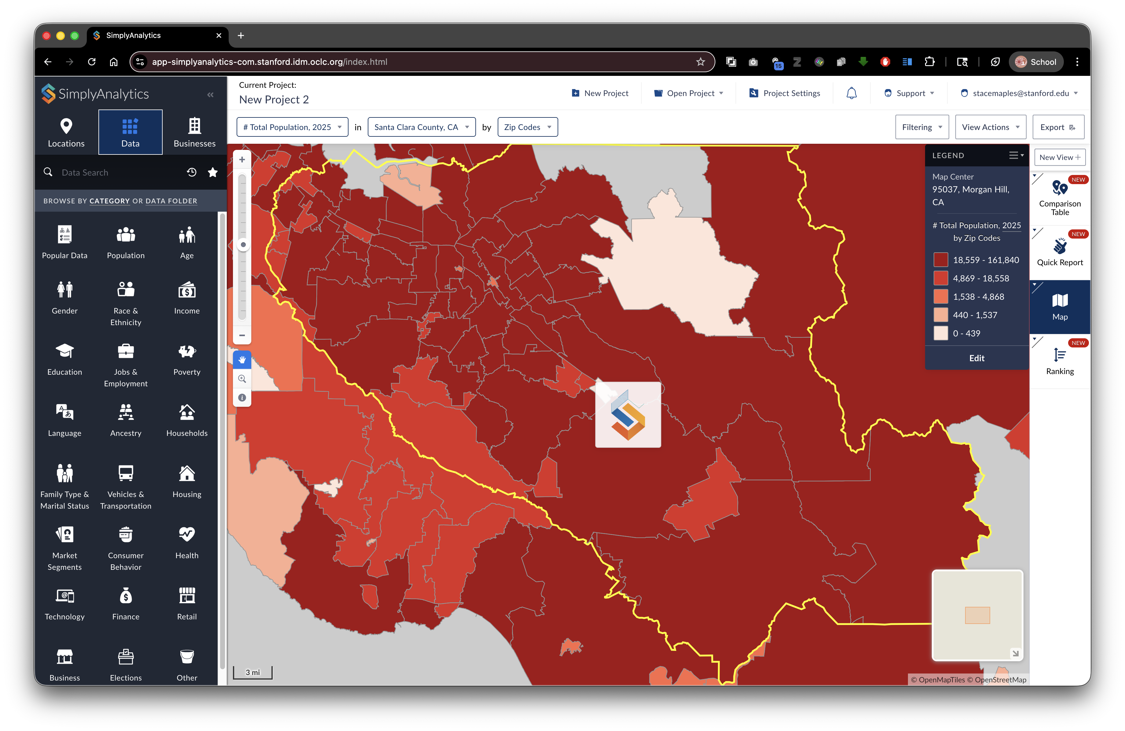Open Project Settings

pos(784,93)
